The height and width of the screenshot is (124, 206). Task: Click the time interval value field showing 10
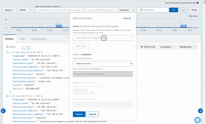pyautogui.click(x=80, y=92)
